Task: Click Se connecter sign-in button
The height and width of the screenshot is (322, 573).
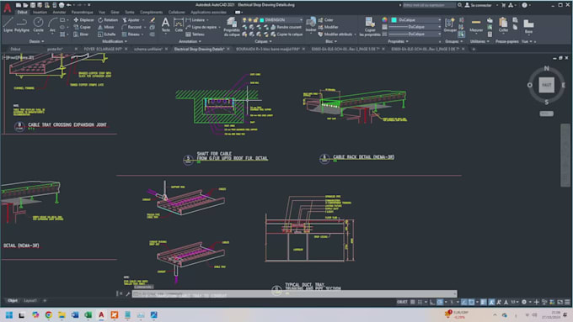Action: click(x=478, y=5)
